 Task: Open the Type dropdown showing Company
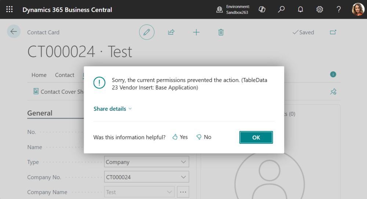(x=146, y=162)
